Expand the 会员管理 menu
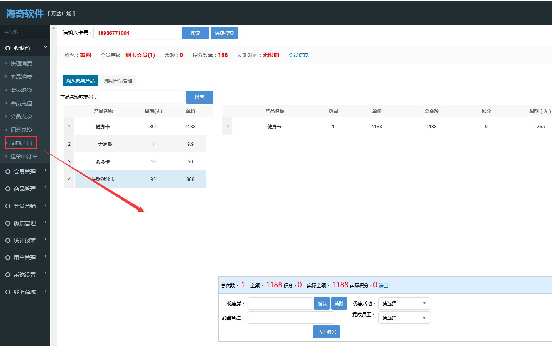 pos(25,172)
